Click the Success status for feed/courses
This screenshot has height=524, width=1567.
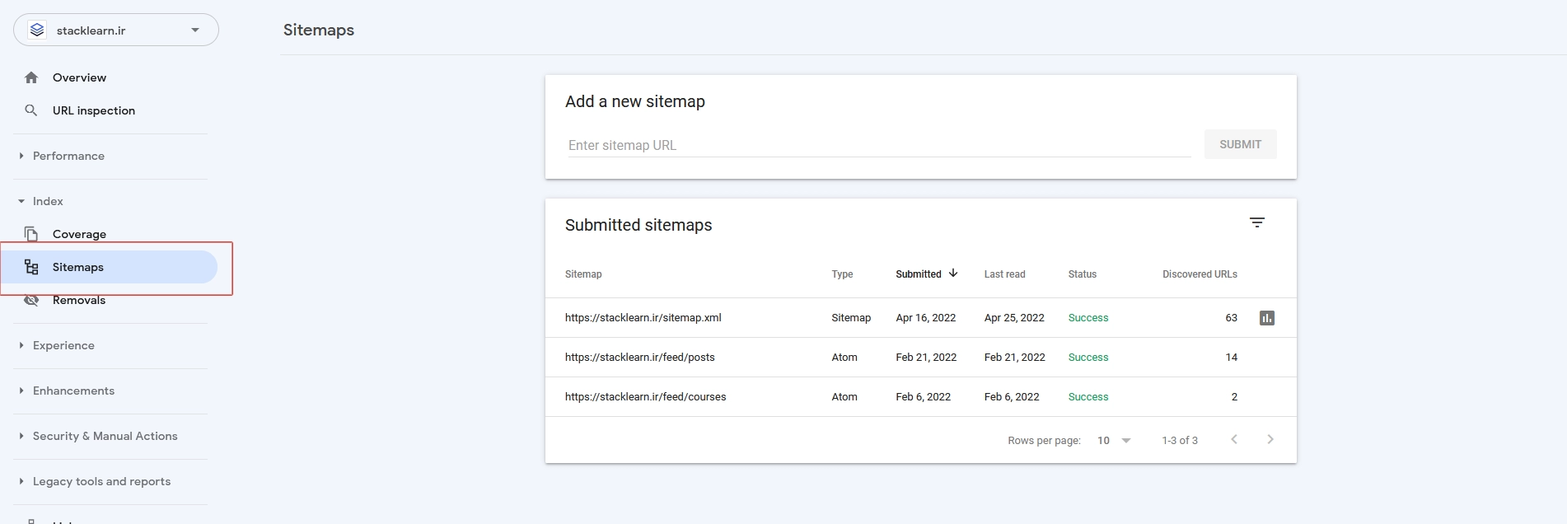pos(1088,397)
